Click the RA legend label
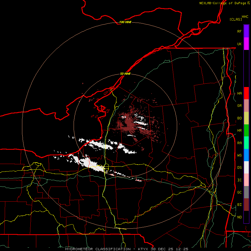 pyautogui.click(x=239, y=143)
